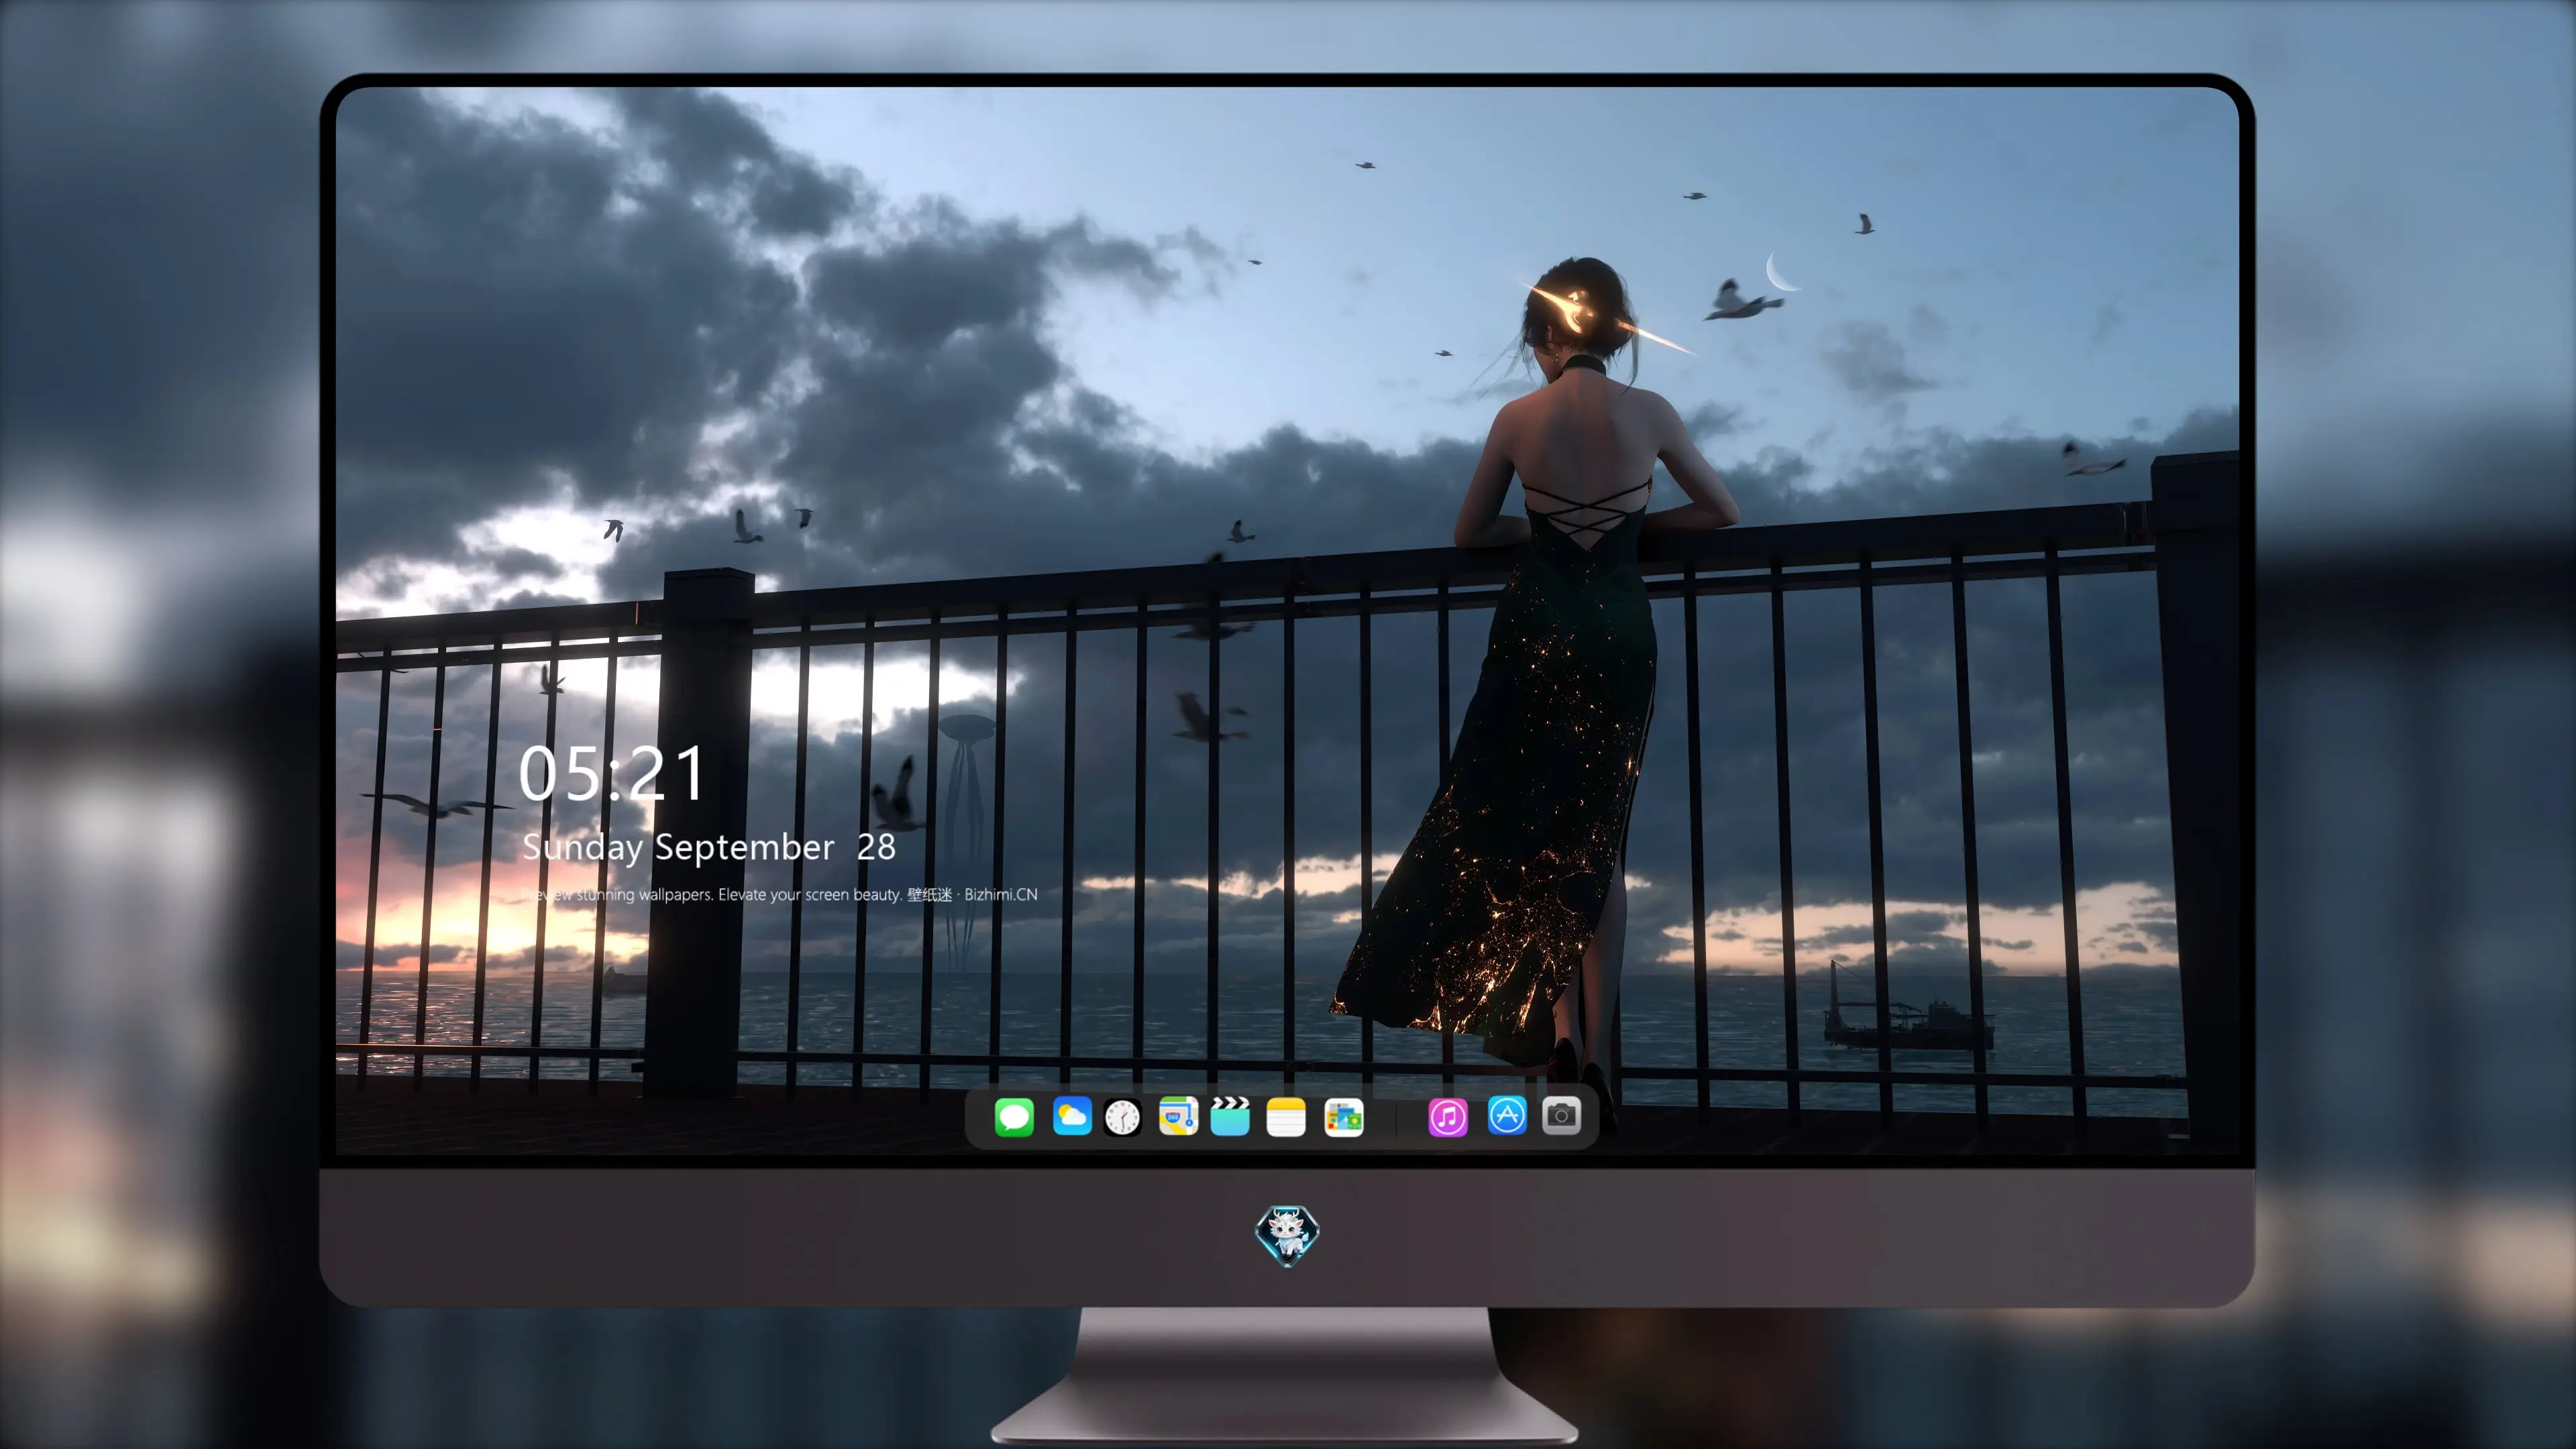Open the Maps app in the dock
Image resolution: width=2576 pixels, height=1449 pixels.
click(x=1178, y=1116)
